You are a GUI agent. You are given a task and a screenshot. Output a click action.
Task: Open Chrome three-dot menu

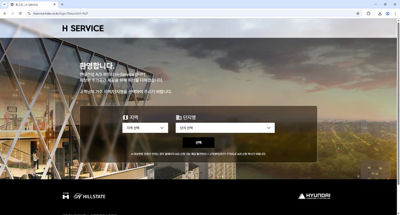[395, 13]
